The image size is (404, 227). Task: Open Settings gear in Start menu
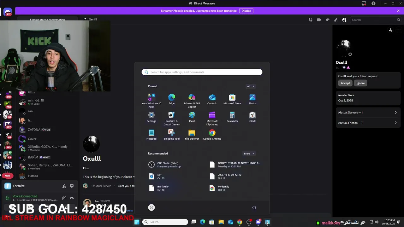[x=151, y=117]
